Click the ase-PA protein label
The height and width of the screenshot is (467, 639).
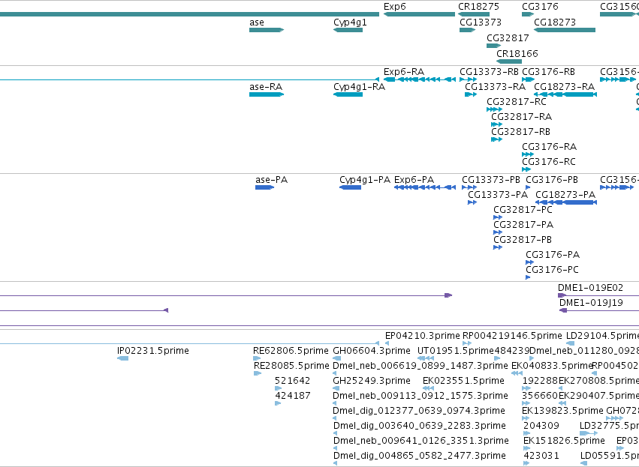click(x=271, y=180)
